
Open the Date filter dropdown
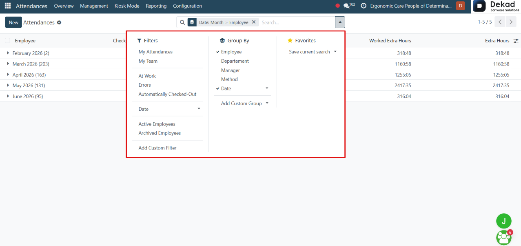coord(169,109)
